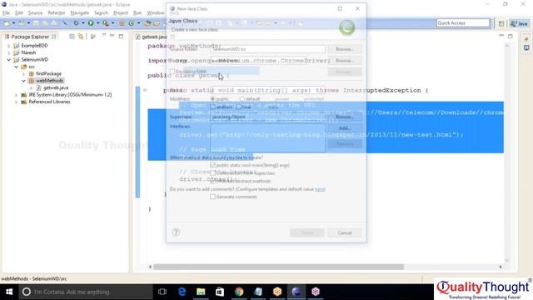Image resolution: width=533 pixels, height=300 pixels.
Task: Toggle public static void main checkbox
Action: (213, 165)
